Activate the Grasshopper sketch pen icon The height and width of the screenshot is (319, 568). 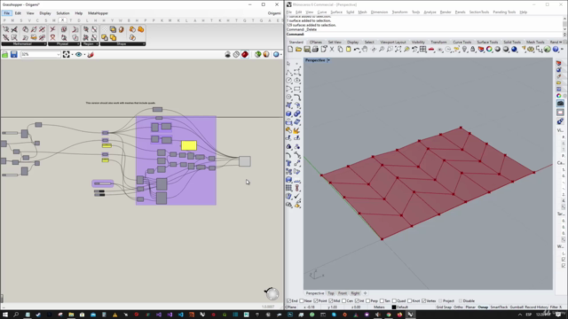pyautogui.click(x=91, y=54)
